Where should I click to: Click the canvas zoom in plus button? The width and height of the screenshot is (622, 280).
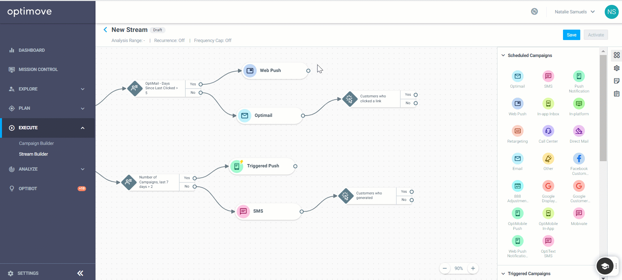pyautogui.click(x=473, y=268)
